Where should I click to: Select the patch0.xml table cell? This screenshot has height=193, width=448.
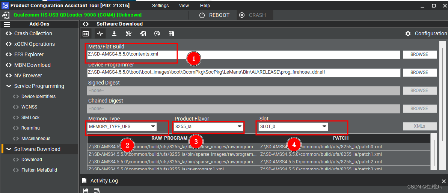point(345,147)
